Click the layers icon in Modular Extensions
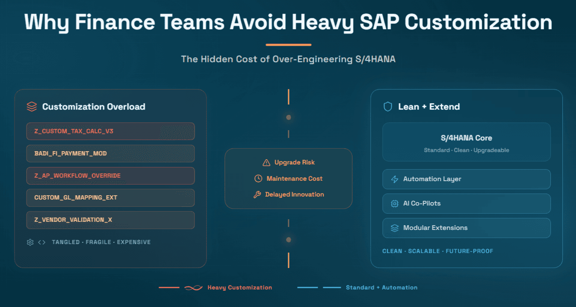This screenshot has height=307, width=576. [x=395, y=228]
